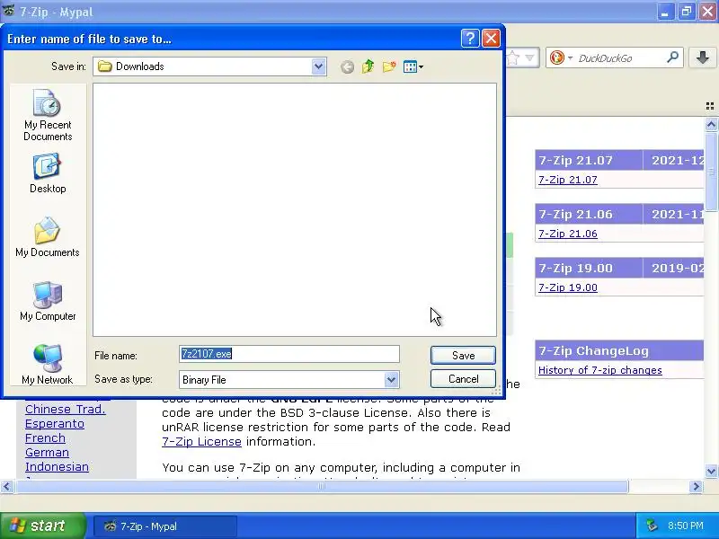Open History of 7-zip changes link
Viewport: 719px width, 539px height.
[599, 370]
